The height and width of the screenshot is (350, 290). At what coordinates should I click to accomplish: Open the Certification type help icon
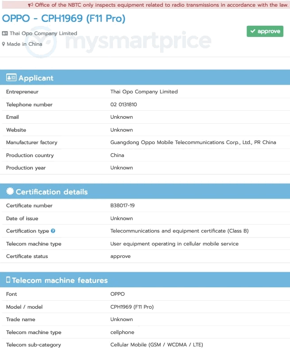click(53, 231)
